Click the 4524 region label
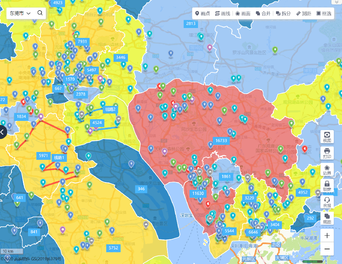 tap(97, 123)
